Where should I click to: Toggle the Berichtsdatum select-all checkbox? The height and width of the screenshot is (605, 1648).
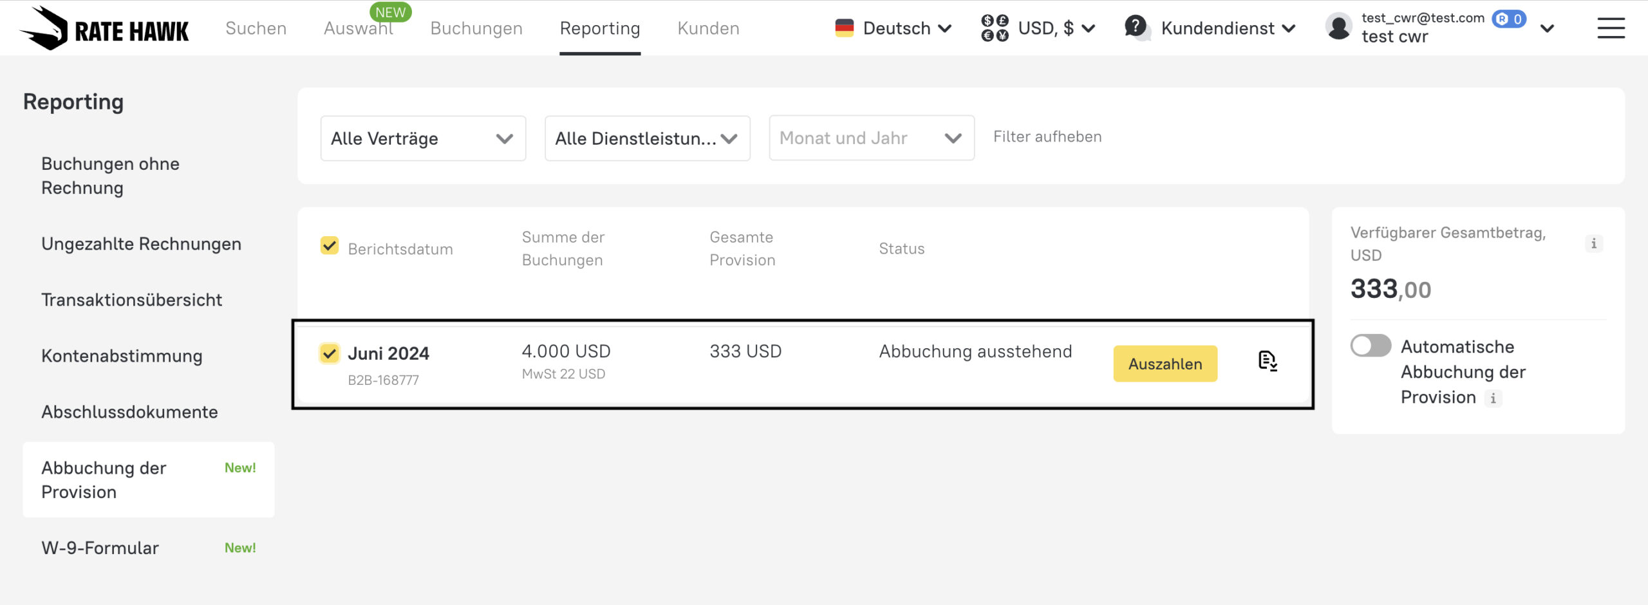tap(330, 246)
